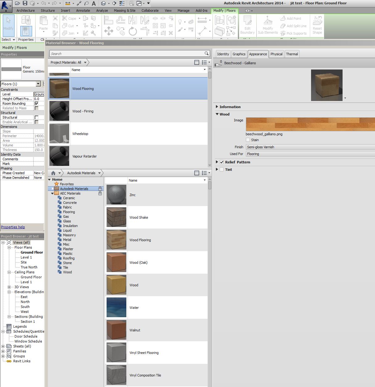Open the Used For dropdown showing Flooring

310,154
